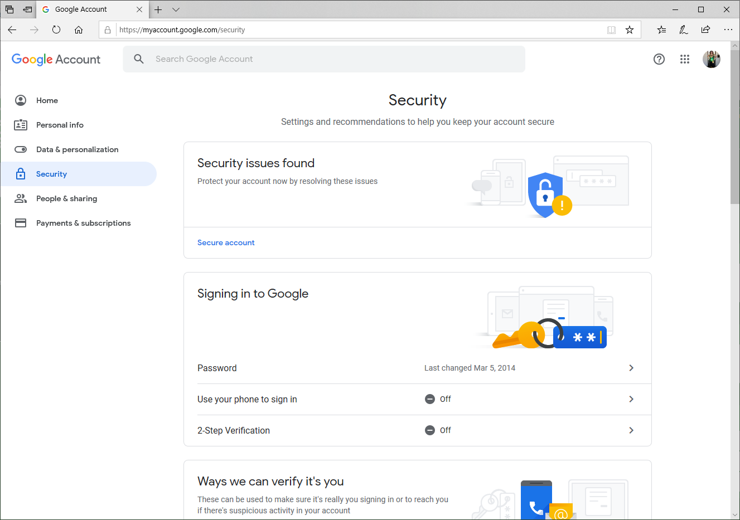Image resolution: width=740 pixels, height=520 pixels.
Task: Open the browser home page
Action: tap(79, 30)
